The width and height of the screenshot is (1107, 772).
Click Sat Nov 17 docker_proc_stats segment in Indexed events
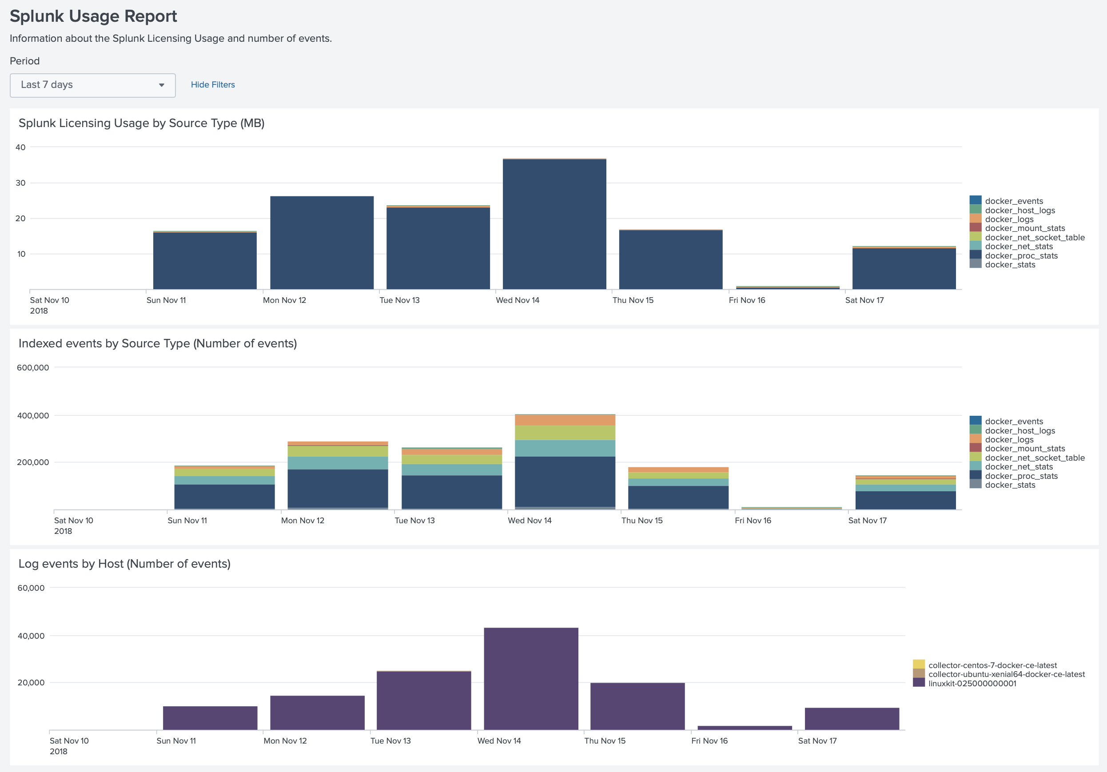[x=905, y=500]
